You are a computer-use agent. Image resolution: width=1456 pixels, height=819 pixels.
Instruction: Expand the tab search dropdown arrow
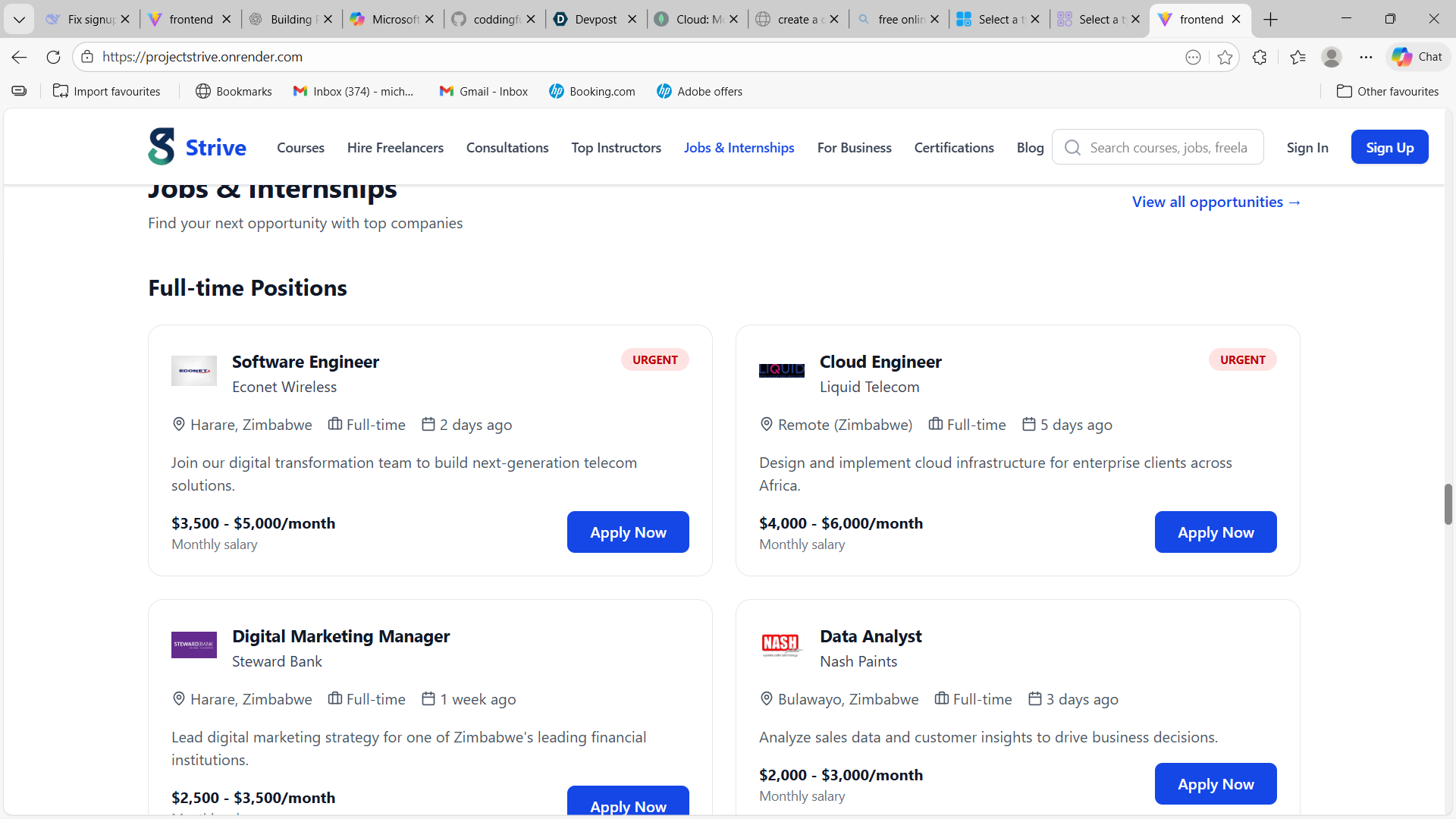tap(19, 20)
